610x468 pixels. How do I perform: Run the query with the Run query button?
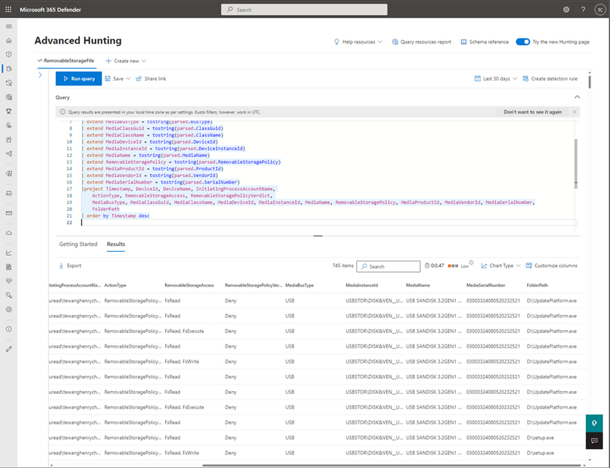coord(78,78)
